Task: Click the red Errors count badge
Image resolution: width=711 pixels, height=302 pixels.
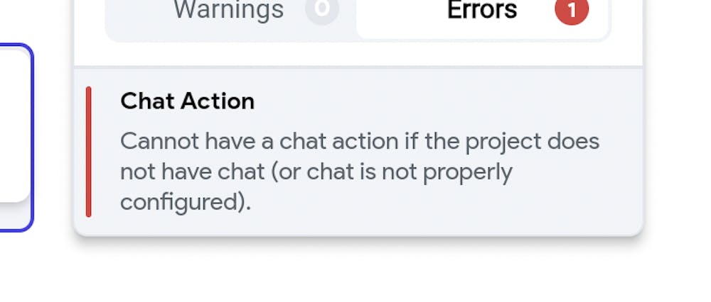Action: 572,9
